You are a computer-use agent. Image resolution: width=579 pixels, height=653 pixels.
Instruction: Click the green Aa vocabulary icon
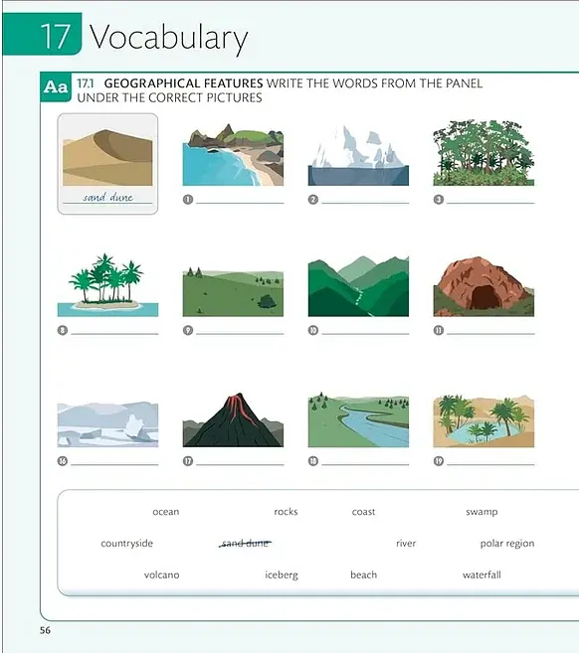pos(56,87)
